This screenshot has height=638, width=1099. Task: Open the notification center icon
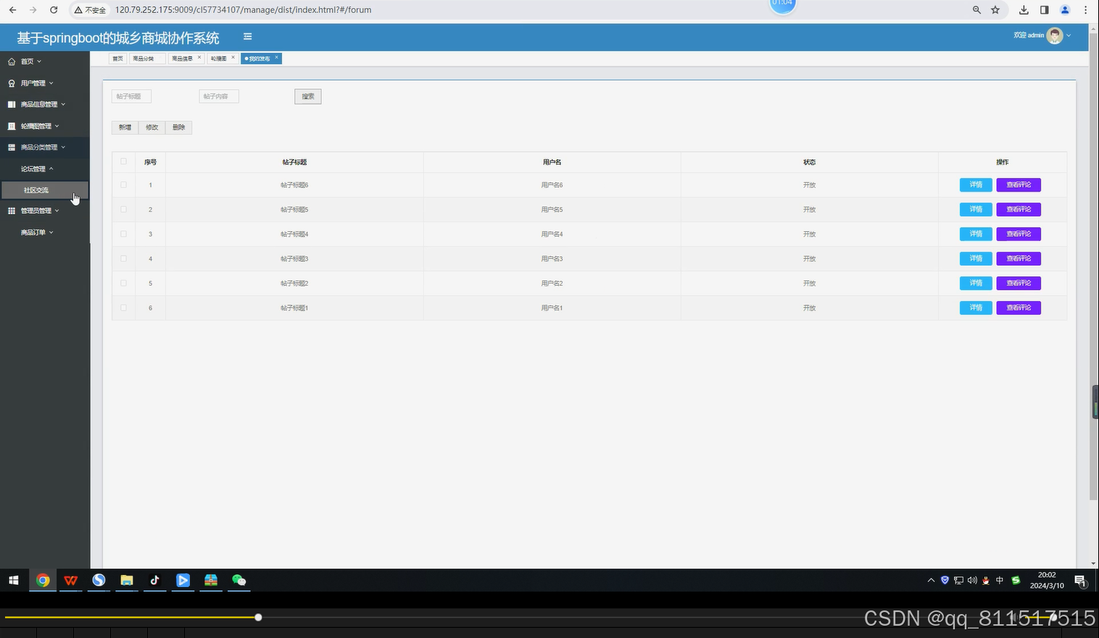[1079, 580]
